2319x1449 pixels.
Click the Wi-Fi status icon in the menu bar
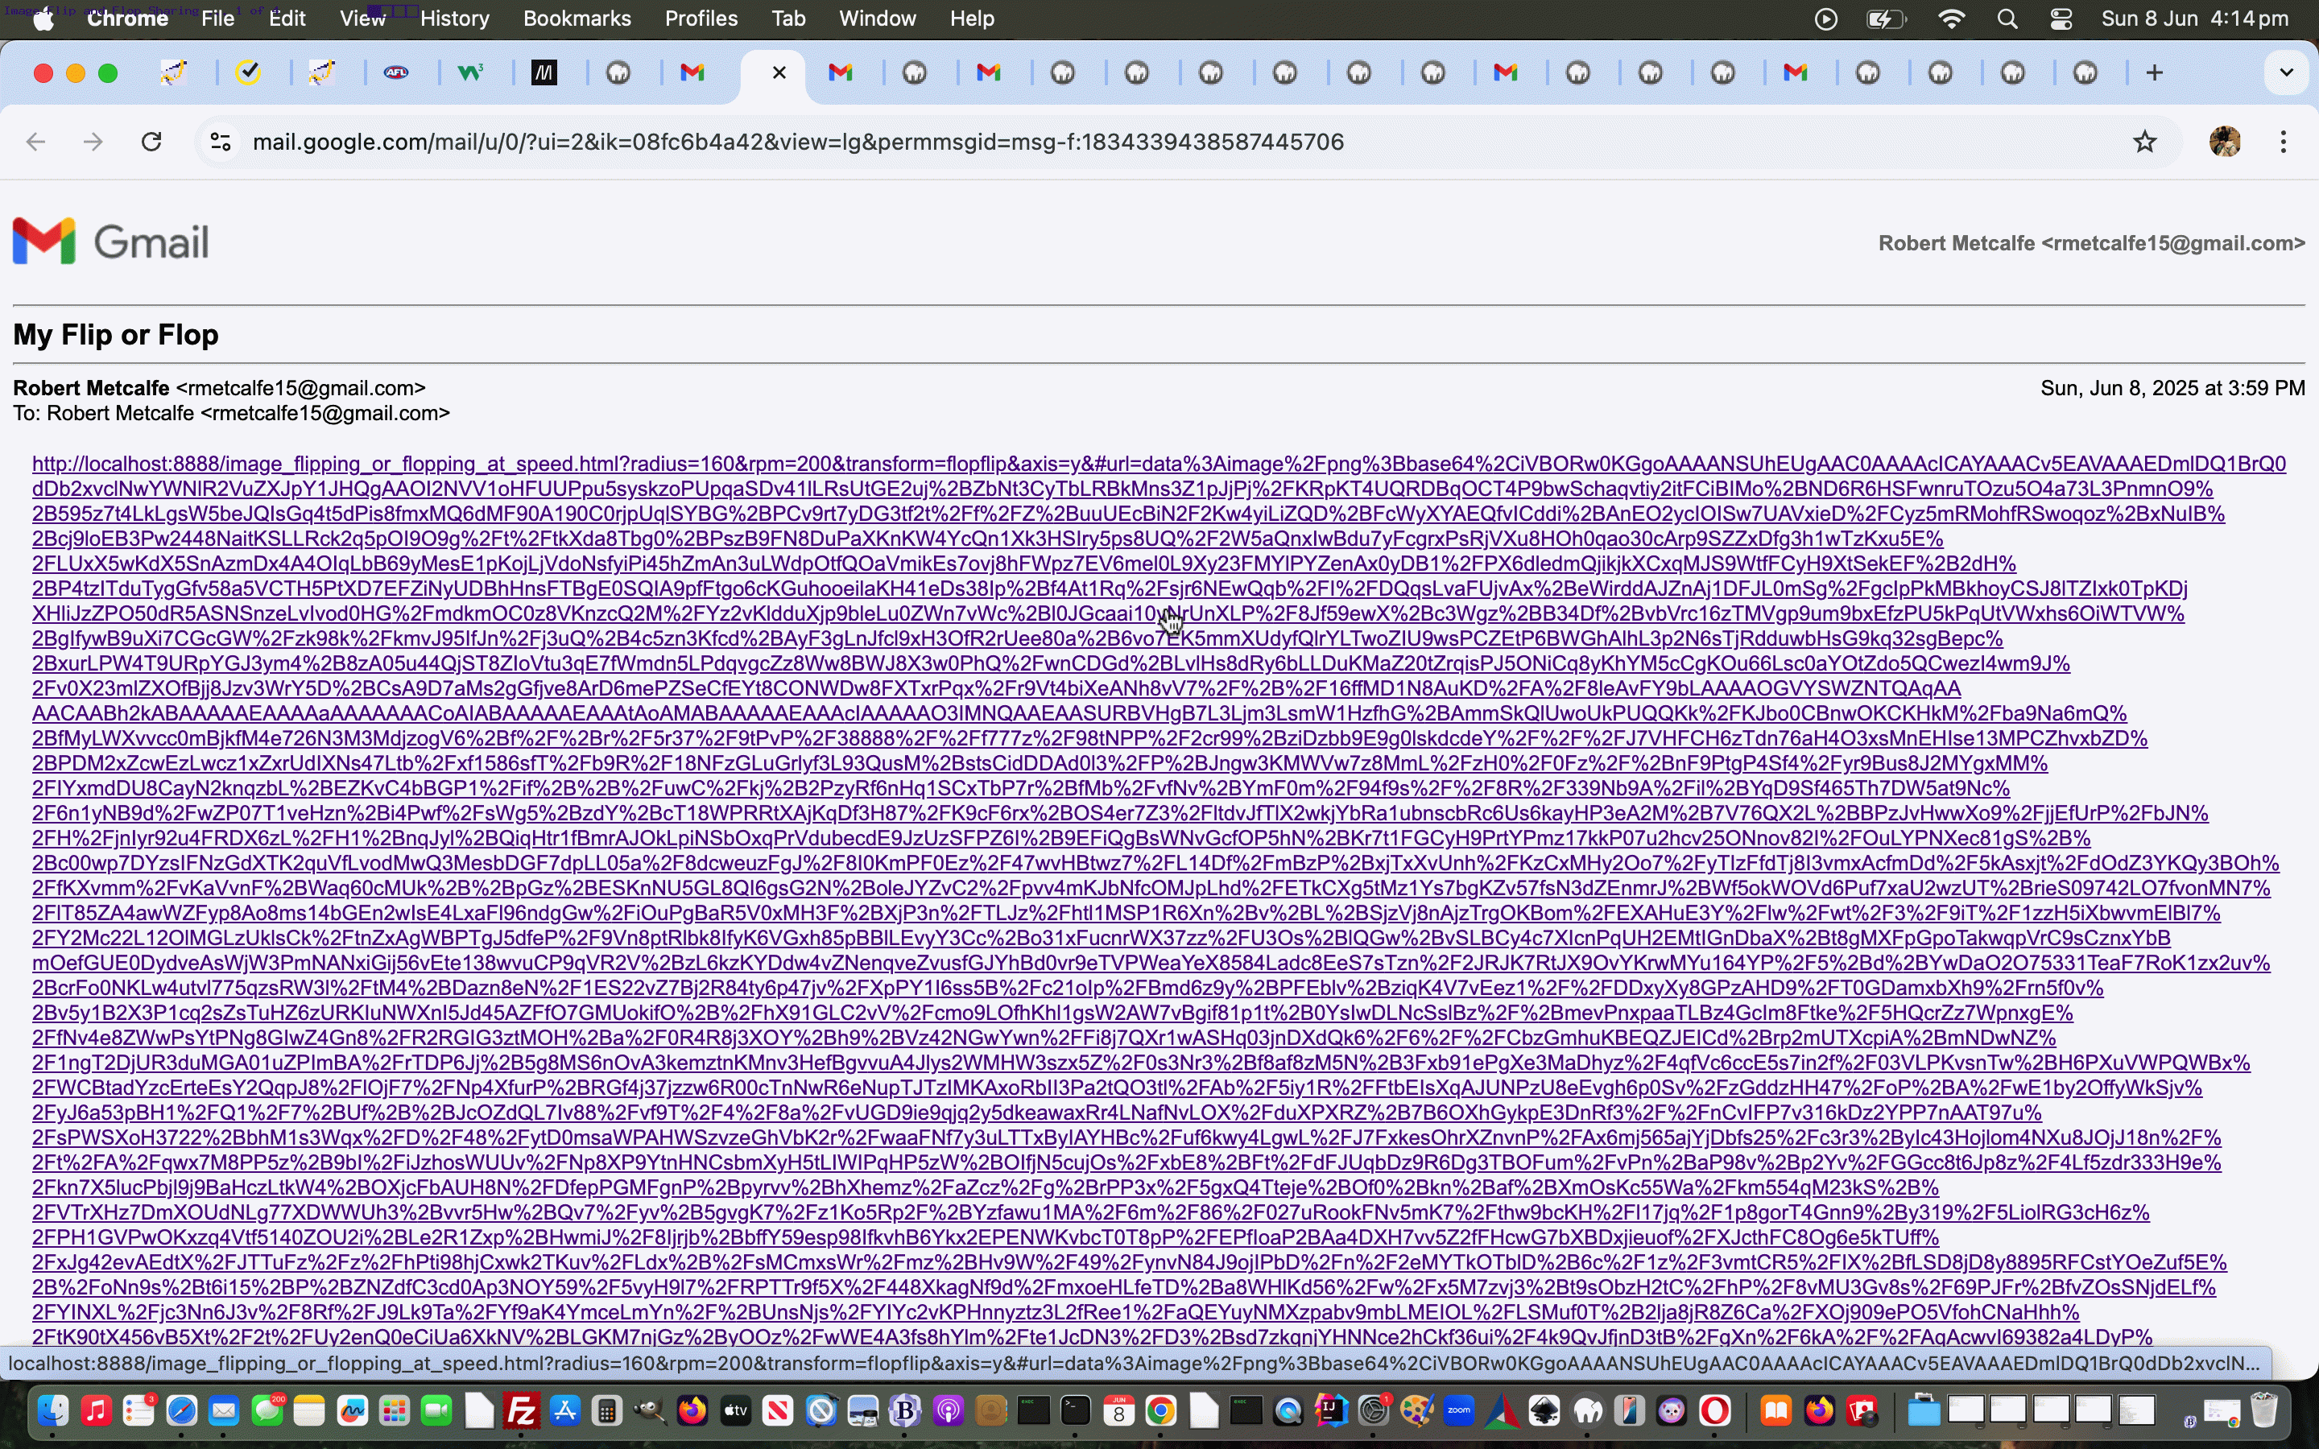(x=1952, y=19)
